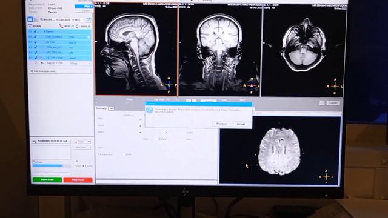
Task: Click the blue Plan button near patient info
Action: point(84,7)
